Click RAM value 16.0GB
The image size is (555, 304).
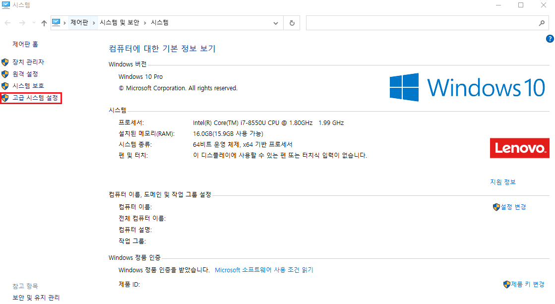[228, 133]
